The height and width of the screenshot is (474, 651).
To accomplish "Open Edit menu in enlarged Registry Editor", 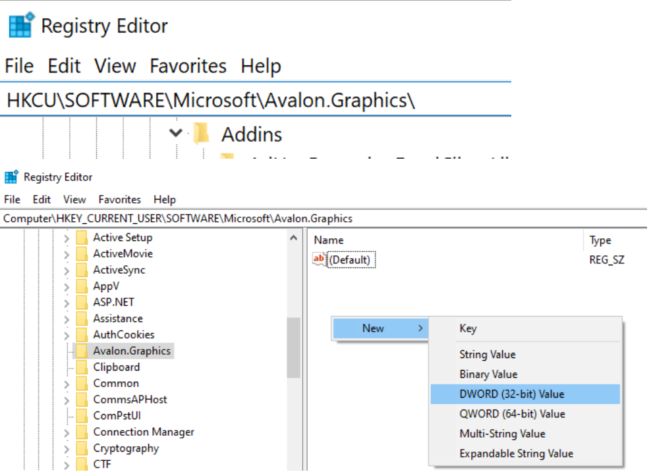I will (x=64, y=66).
